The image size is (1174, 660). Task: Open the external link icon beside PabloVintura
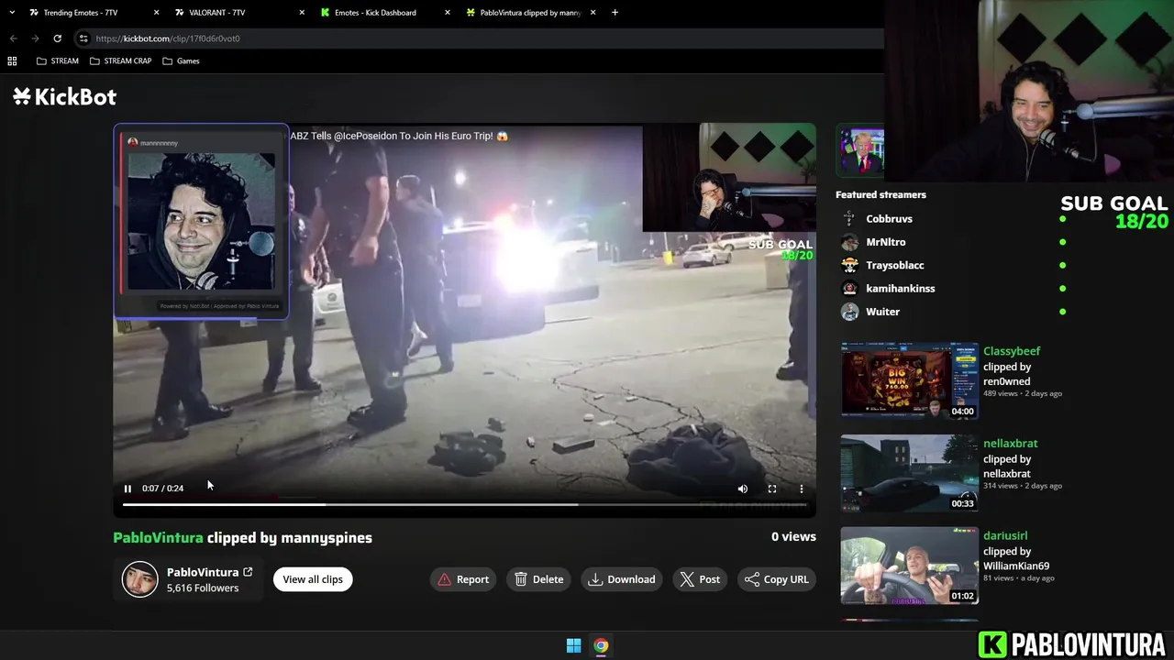coord(248,572)
